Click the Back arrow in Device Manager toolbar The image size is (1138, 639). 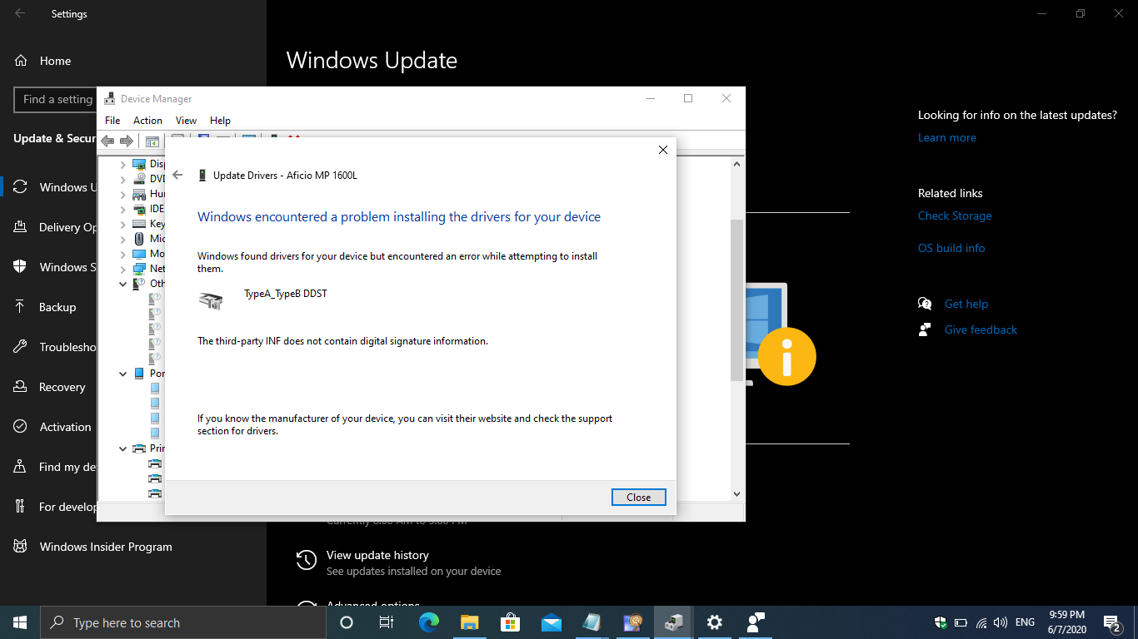coord(107,141)
